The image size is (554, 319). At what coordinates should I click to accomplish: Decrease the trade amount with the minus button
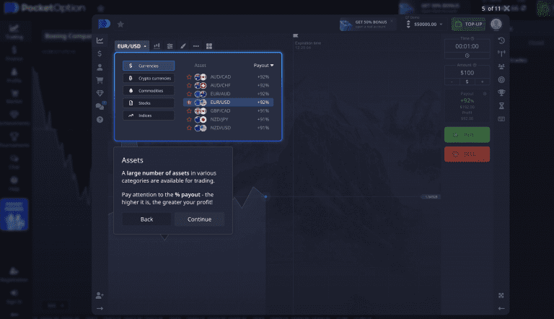click(452, 82)
